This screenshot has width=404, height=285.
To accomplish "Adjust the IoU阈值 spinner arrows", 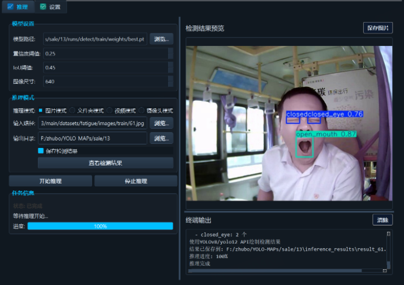I will point(170,67).
